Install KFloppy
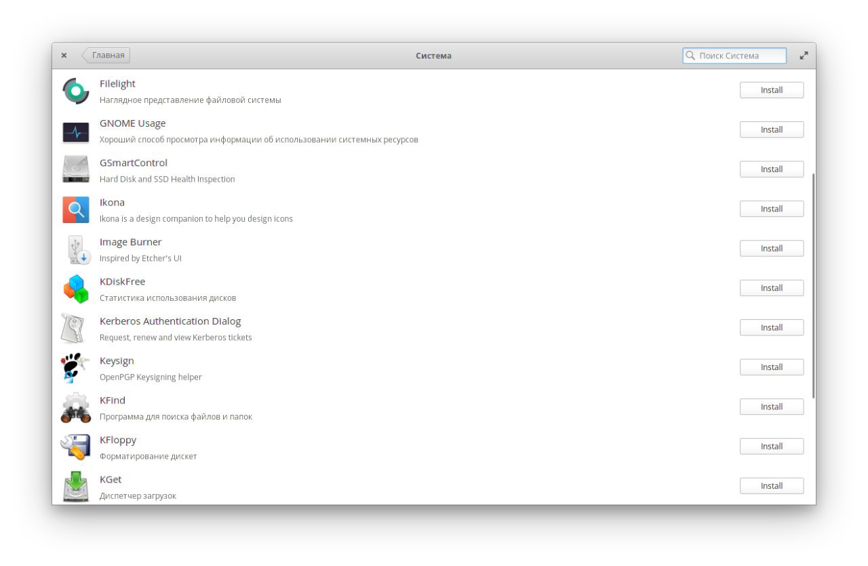Viewport: 868px width, 566px height. (x=772, y=447)
